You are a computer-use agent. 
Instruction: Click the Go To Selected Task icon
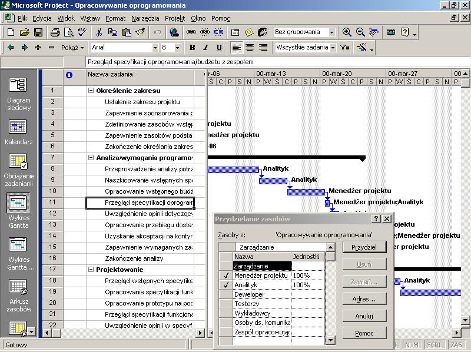[x=374, y=32]
